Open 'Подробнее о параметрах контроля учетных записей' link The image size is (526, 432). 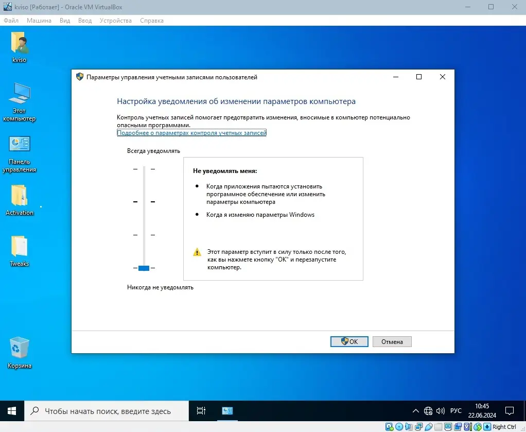[x=191, y=133]
